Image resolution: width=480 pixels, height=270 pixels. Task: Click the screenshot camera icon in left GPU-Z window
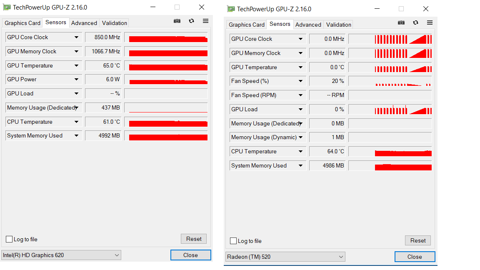click(177, 21)
